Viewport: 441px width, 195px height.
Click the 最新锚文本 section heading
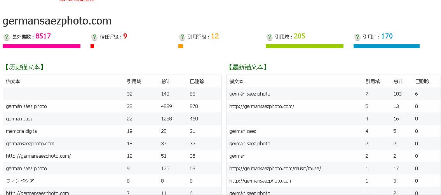pyautogui.click(x=248, y=67)
